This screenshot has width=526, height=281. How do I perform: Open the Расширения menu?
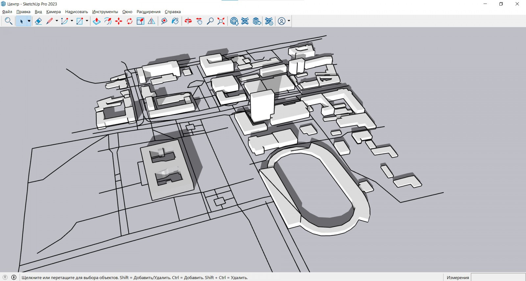point(148,12)
